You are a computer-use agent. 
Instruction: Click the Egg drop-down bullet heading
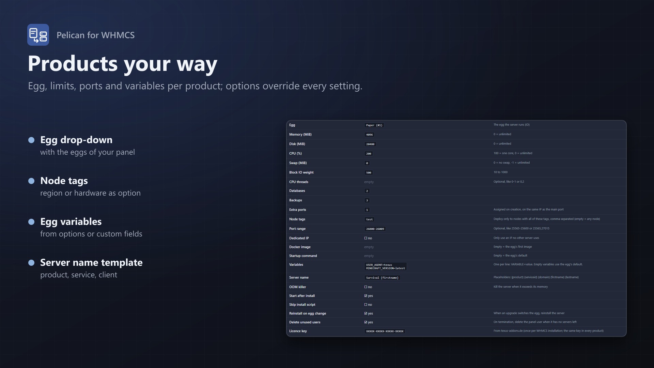(76, 140)
